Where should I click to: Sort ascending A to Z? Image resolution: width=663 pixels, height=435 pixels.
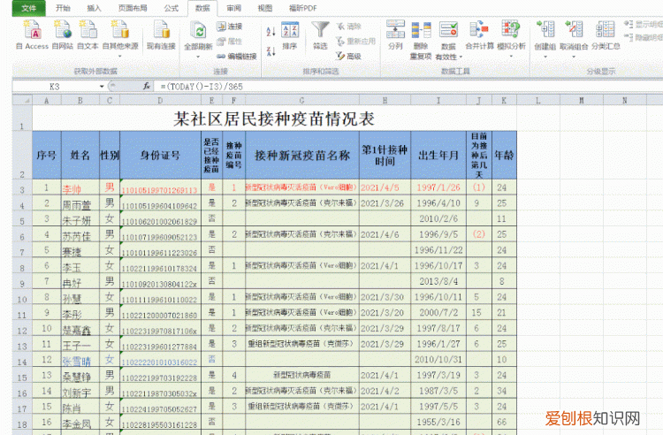(271, 31)
